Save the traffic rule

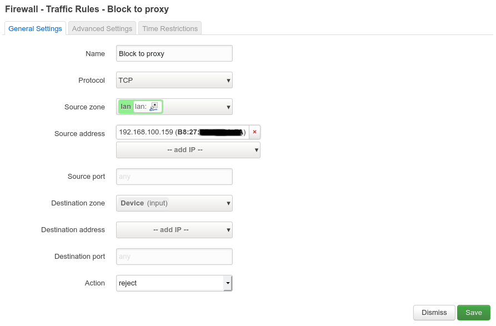[x=474, y=313]
